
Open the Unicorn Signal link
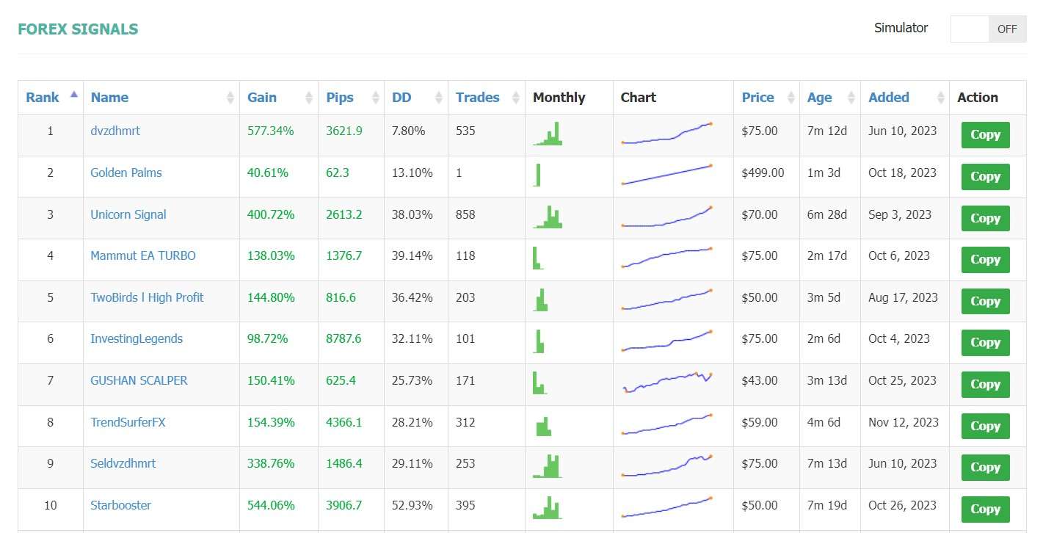coord(128,214)
